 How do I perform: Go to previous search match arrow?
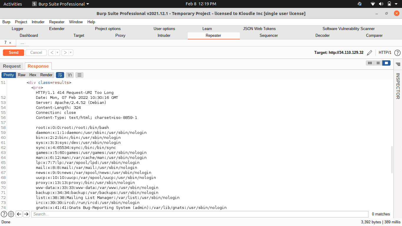click(x=19, y=214)
